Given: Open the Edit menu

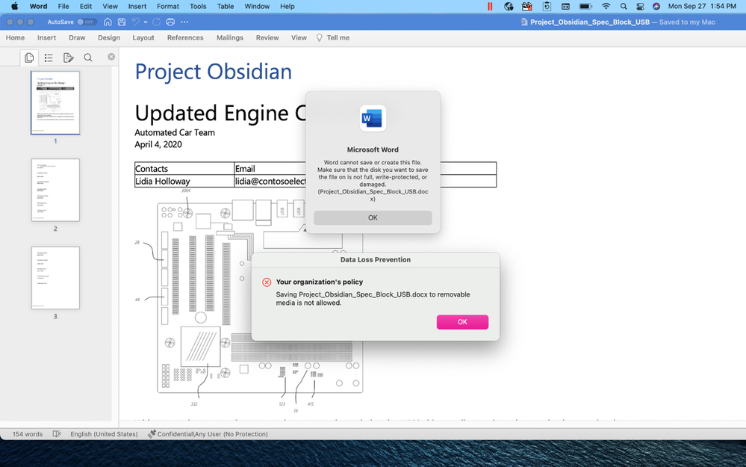Looking at the screenshot, I should tap(86, 6).
